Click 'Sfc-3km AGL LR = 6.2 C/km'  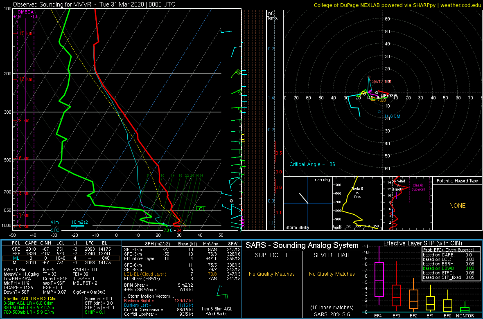[x=31, y=299]
